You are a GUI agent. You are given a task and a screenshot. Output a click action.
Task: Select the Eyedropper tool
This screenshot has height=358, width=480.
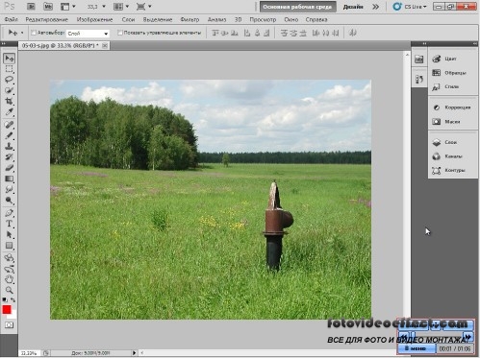(x=9, y=111)
